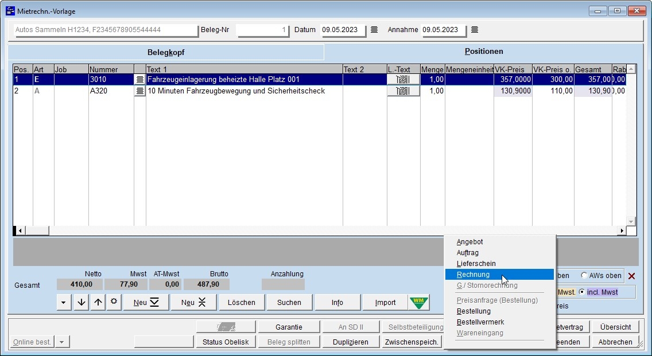
Task: Click the Nummer cell A320
Action: tap(111, 91)
